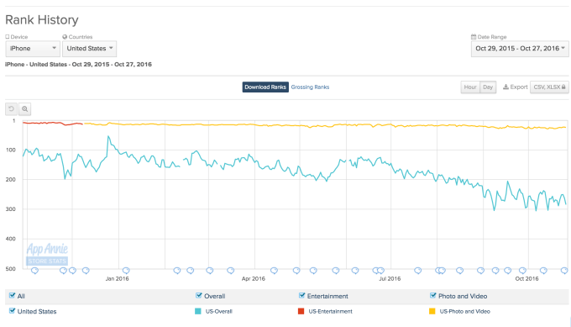The image size is (571, 327).
Task: Click the lock icon on CSV, XLSX
Action: click(x=563, y=87)
